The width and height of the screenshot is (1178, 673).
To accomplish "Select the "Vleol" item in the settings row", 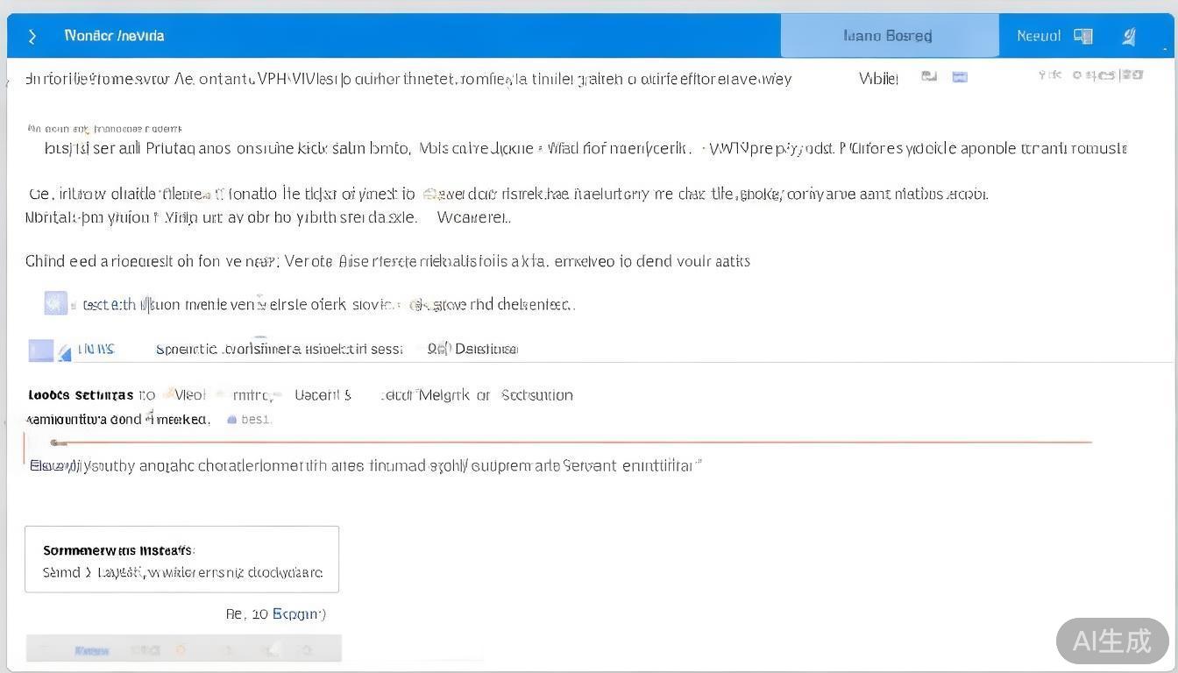I will coord(190,395).
